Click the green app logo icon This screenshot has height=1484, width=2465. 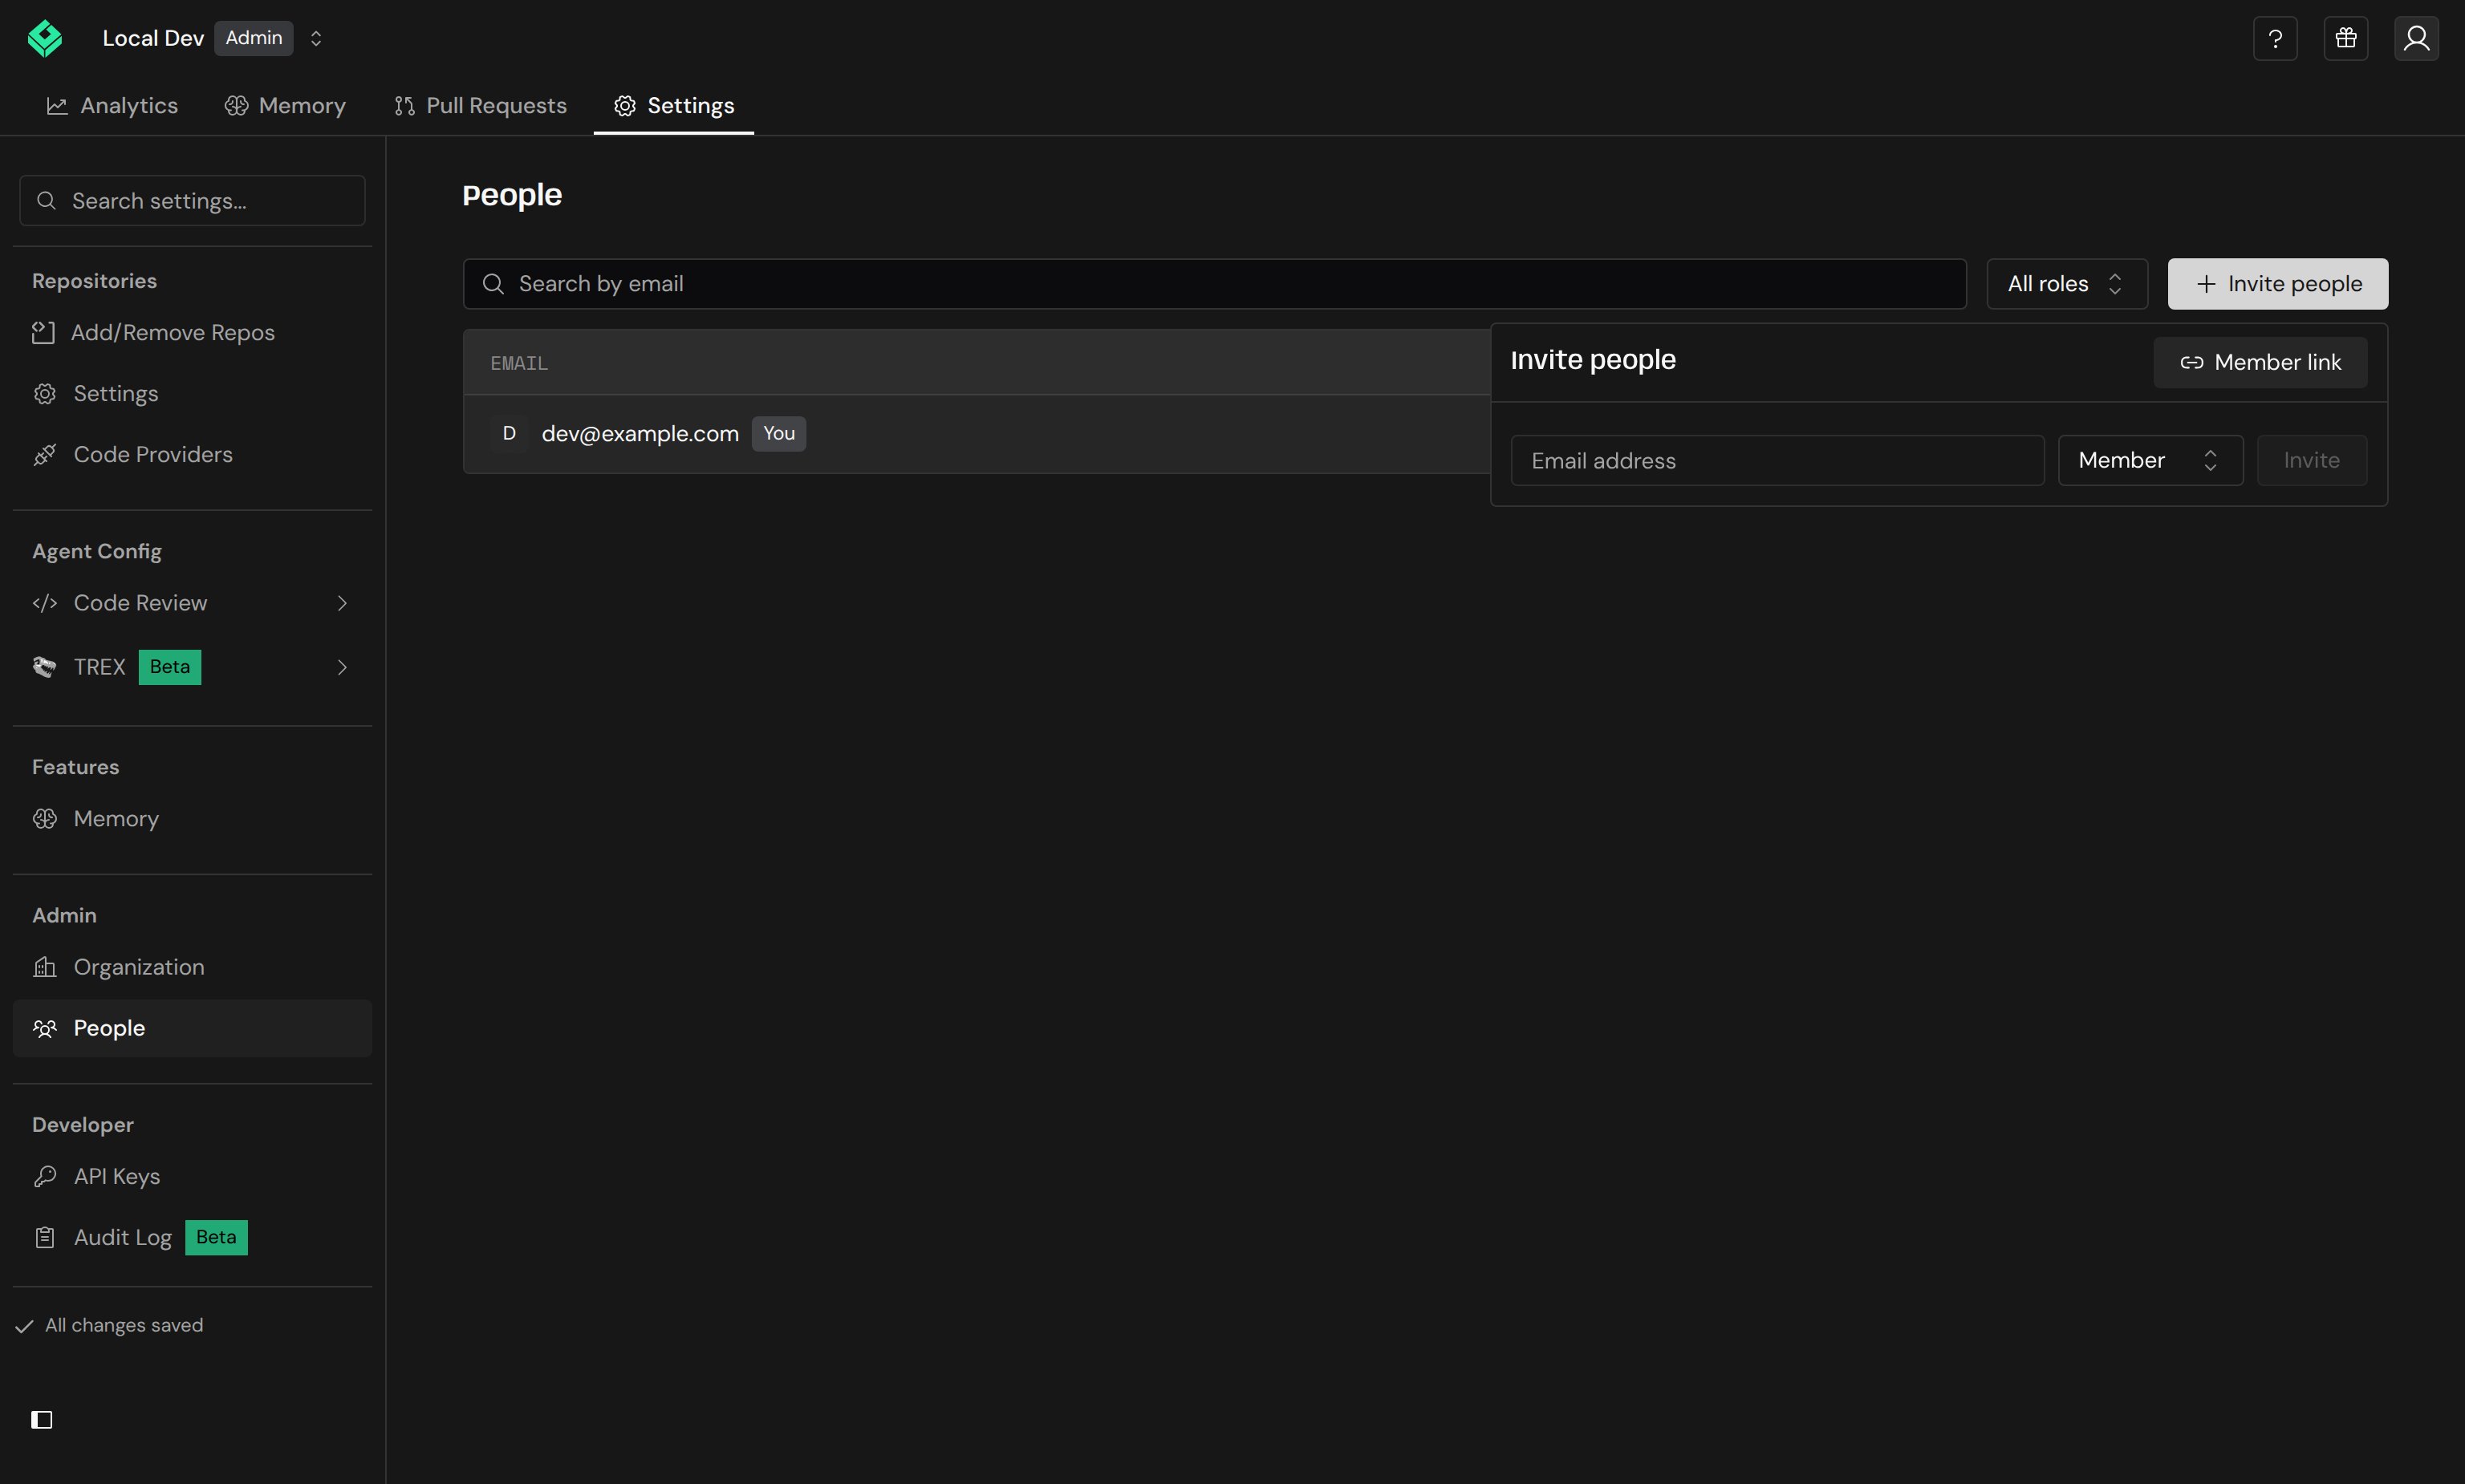[45, 38]
